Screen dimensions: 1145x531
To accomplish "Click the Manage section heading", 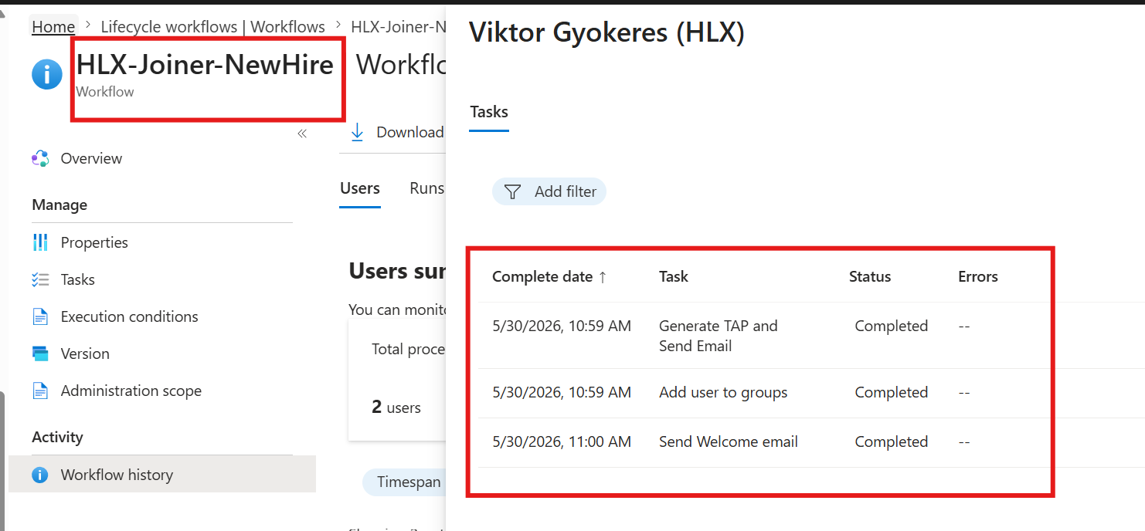I will [59, 205].
